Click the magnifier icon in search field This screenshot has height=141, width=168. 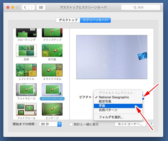(135, 7)
